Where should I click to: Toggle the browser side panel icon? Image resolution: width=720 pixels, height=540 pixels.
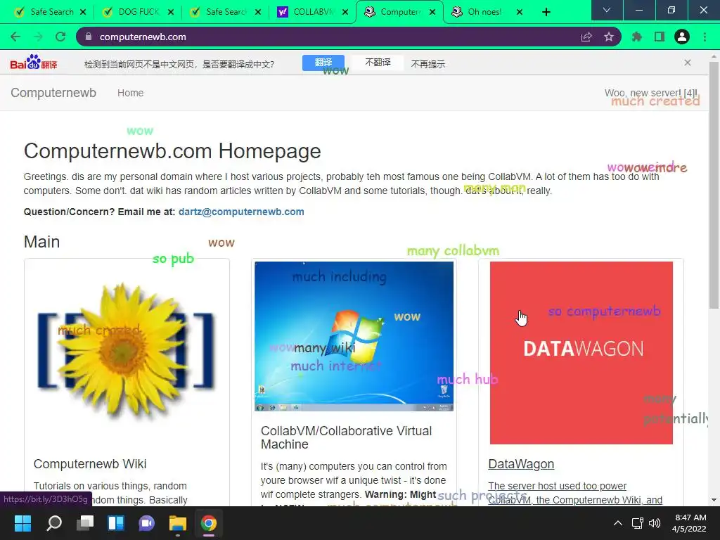660,37
